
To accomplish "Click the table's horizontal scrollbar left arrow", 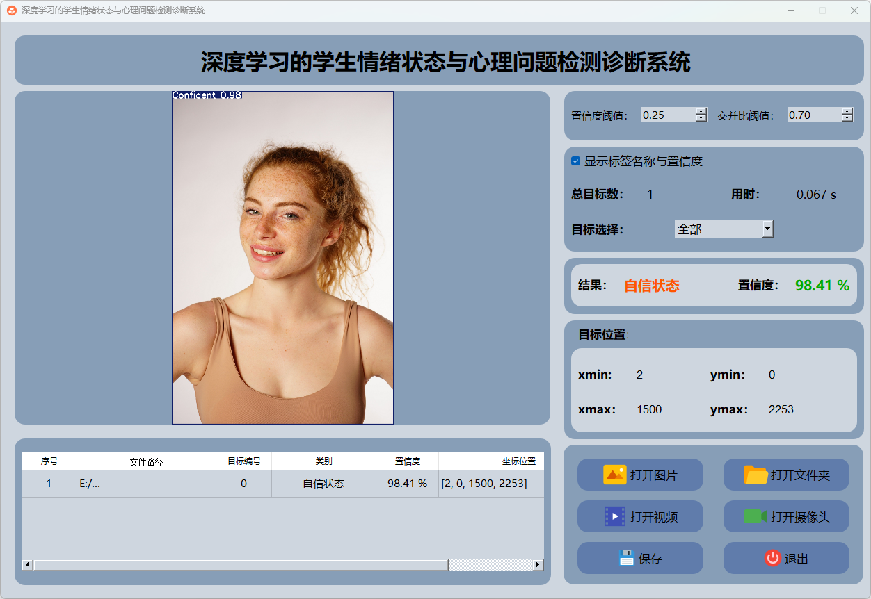I will coord(28,565).
